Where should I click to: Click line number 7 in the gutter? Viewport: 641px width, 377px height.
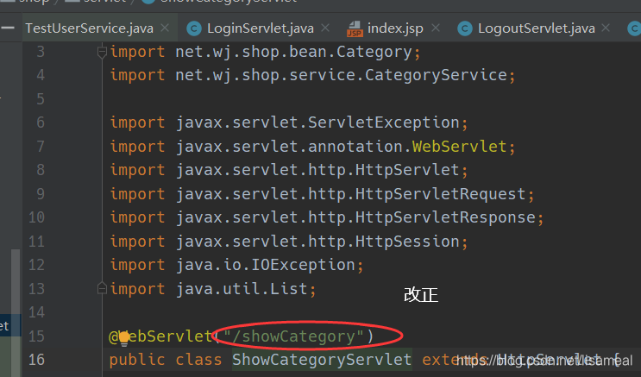pos(41,147)
